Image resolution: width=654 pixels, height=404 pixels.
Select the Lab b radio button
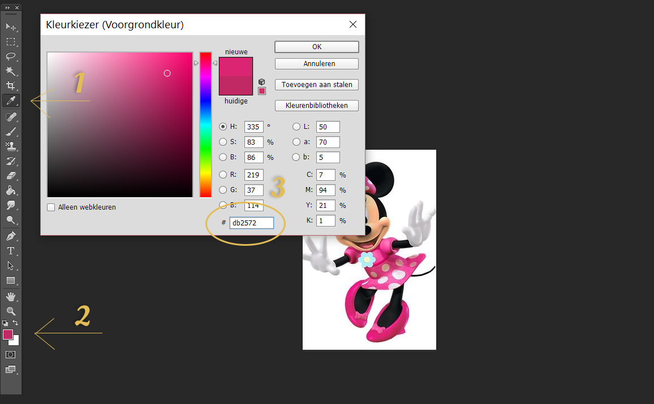click(x=296, y=157)
